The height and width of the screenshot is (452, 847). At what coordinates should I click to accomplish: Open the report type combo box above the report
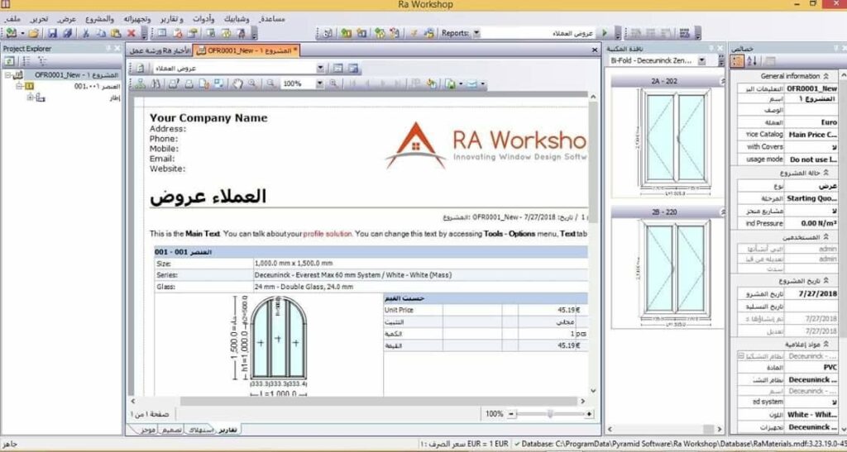point(320,69)
